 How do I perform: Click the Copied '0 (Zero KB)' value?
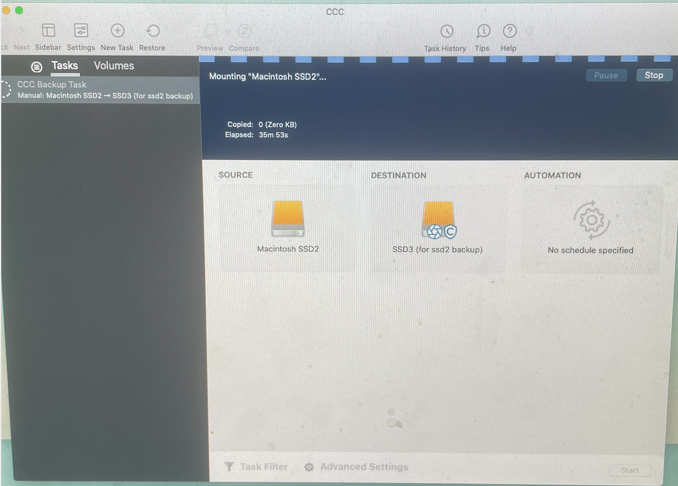[277, 125]
